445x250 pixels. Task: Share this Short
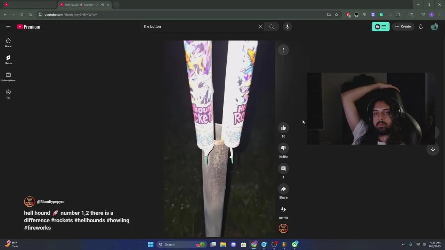pos(283,189)
